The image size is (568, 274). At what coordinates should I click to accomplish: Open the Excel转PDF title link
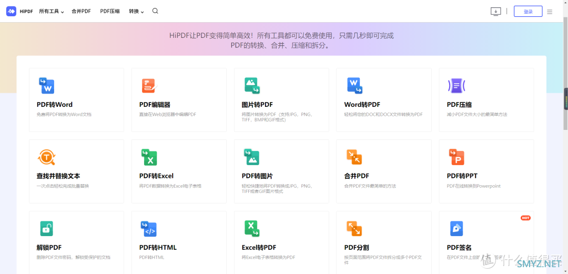(259, 248)
